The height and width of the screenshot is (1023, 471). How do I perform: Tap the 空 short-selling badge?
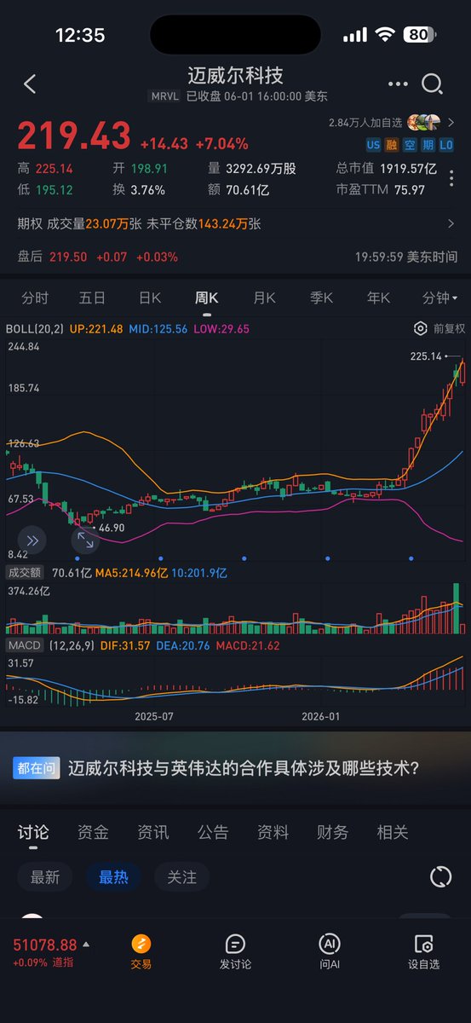pyautogui.click(x=410, y=145)
